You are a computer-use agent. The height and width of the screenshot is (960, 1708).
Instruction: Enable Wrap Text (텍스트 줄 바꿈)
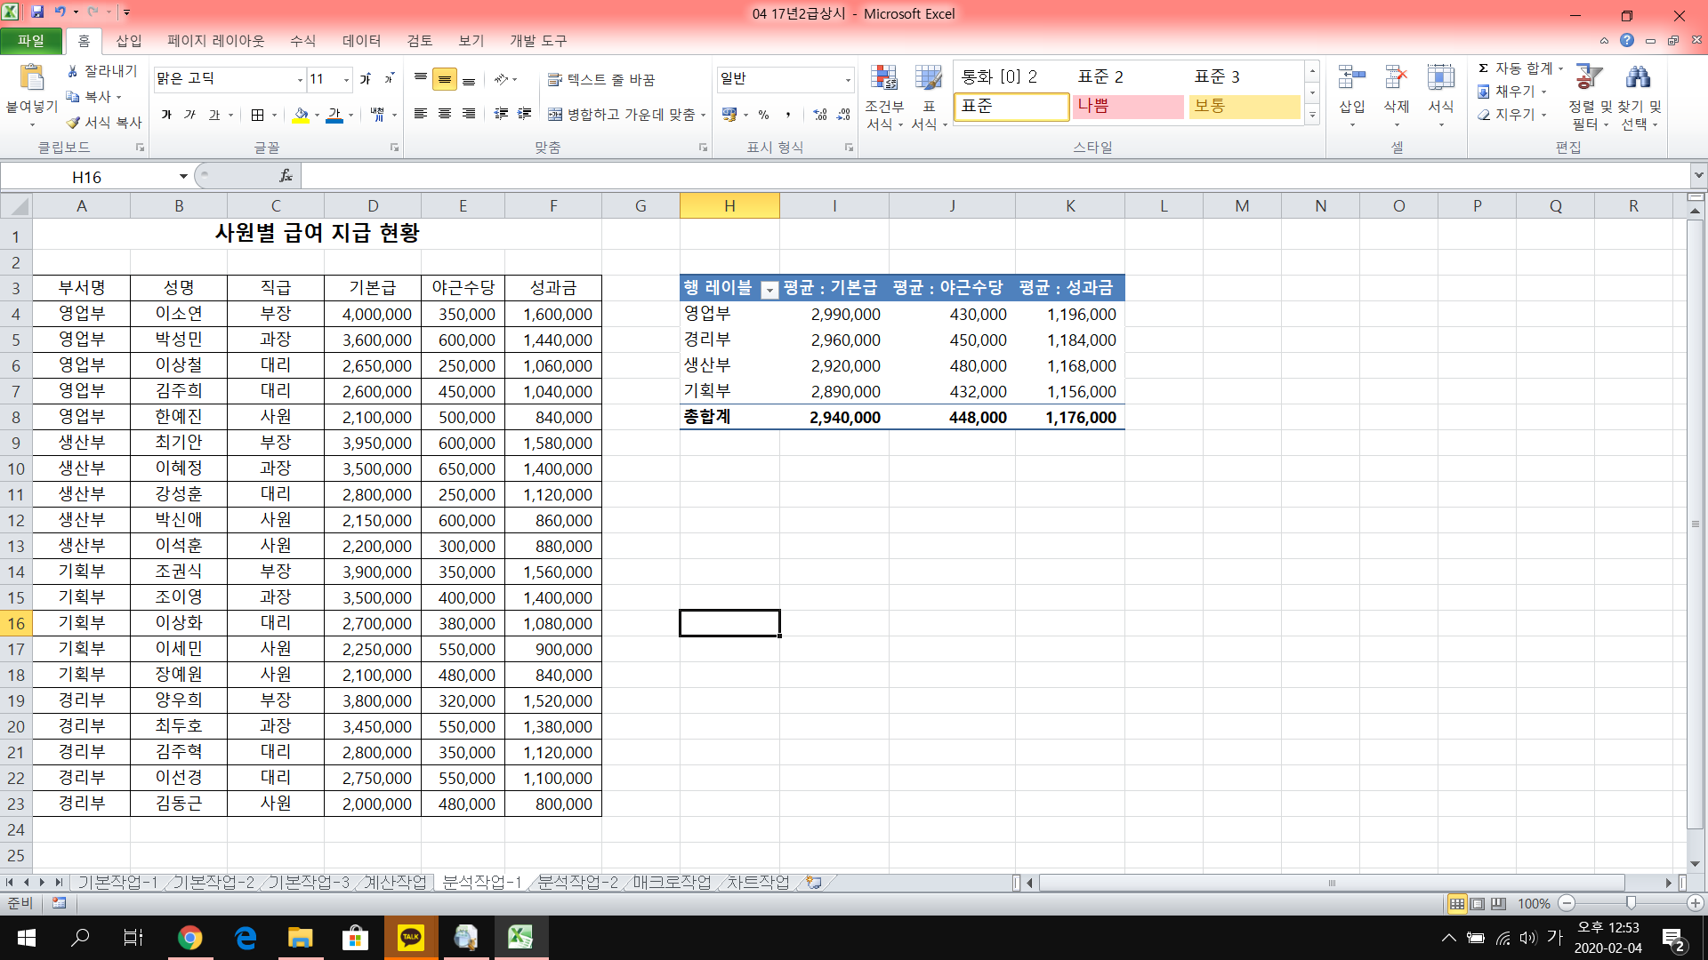pyautogui.click(x=601, y=80)
